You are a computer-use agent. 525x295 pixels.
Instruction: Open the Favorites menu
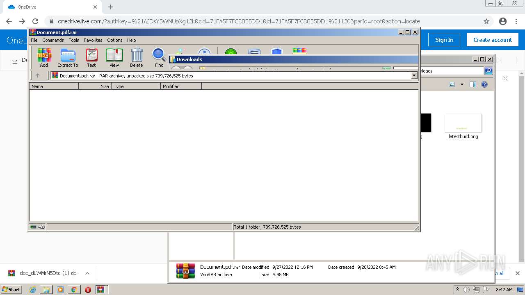pyautogui.click(x=93, y=40)
